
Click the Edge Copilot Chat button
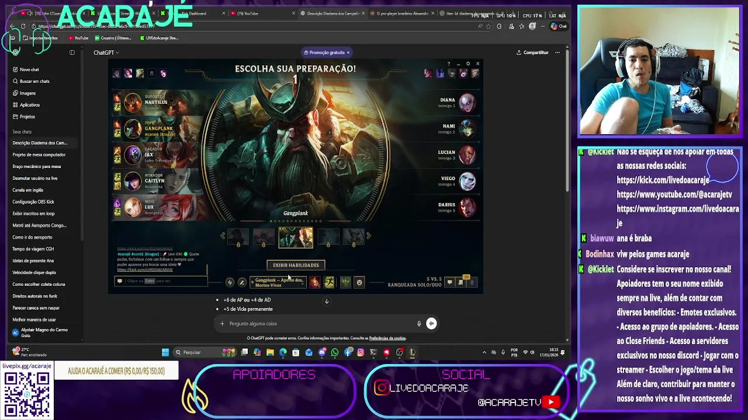(x=559, y=26)
